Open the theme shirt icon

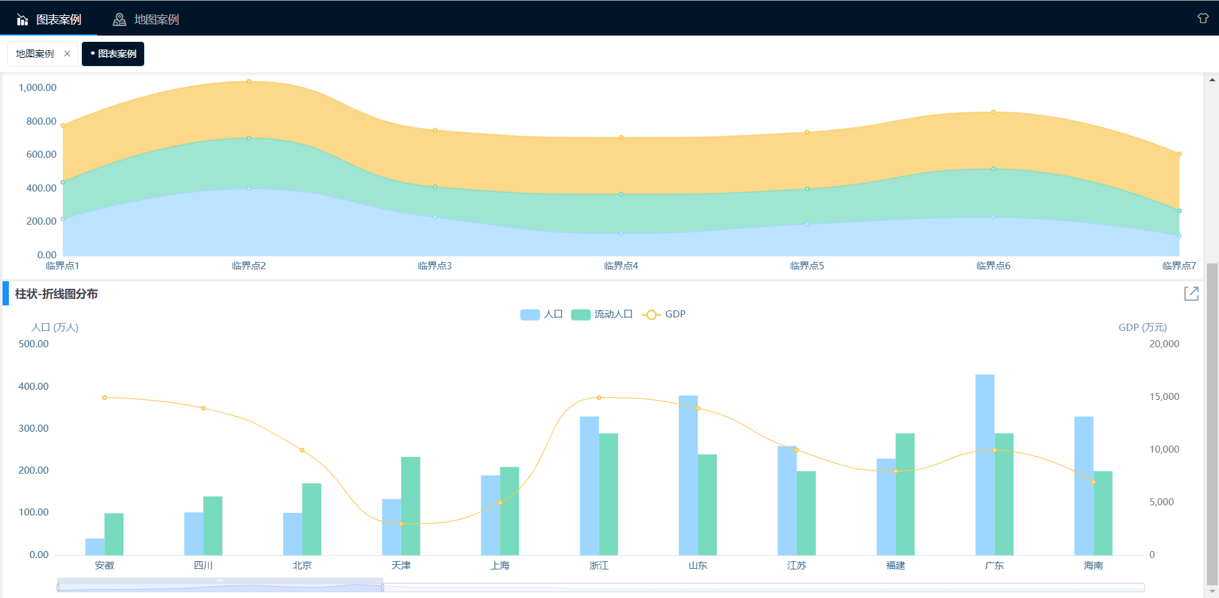pos(1203,18)
